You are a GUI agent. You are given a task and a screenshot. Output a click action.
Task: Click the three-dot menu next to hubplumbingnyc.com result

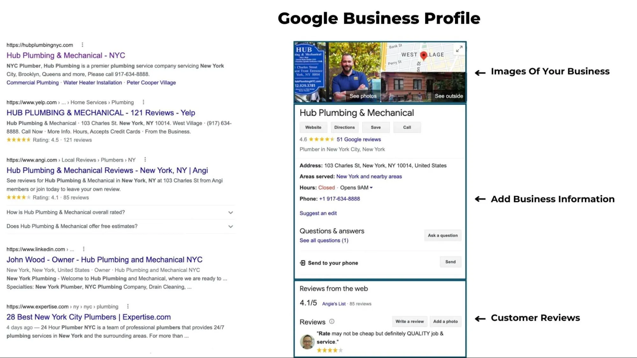tap(83, 45)
